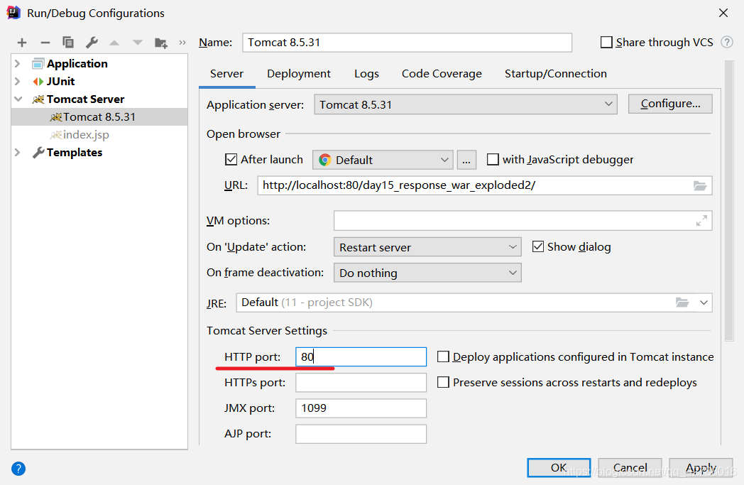The image size is (744, 485).
Task: Open edit defaults wrench icon
Action: (92, 43)
